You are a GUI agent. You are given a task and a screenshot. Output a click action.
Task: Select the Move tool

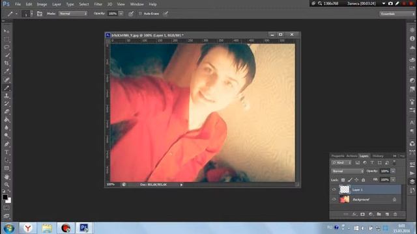[7, 31]
